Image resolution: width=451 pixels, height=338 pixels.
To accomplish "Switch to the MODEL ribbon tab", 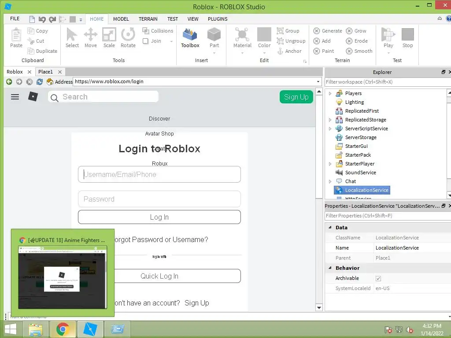I will (x=121, y=19).
